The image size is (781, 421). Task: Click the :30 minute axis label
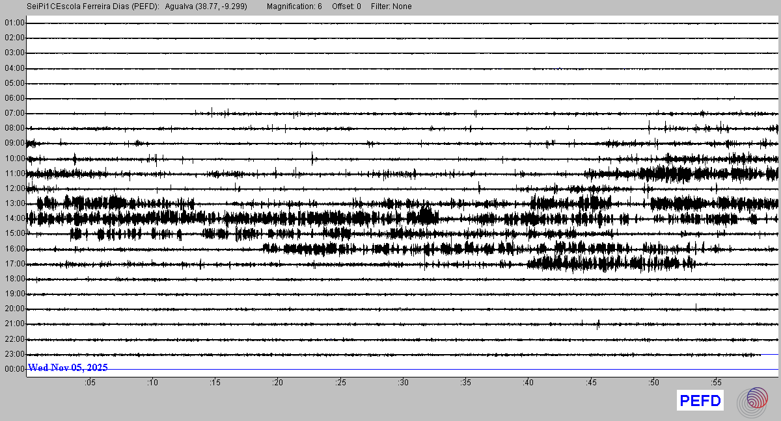[403, 383]
